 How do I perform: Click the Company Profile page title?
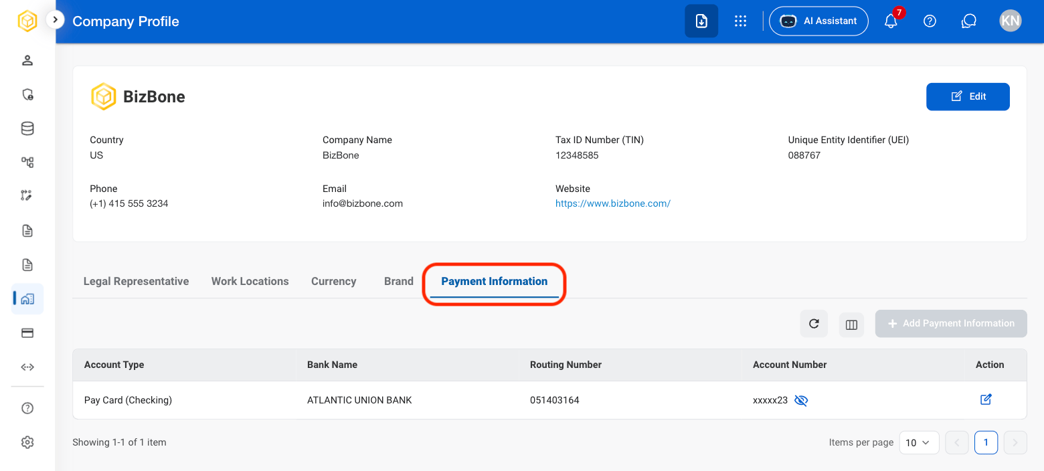126,21
